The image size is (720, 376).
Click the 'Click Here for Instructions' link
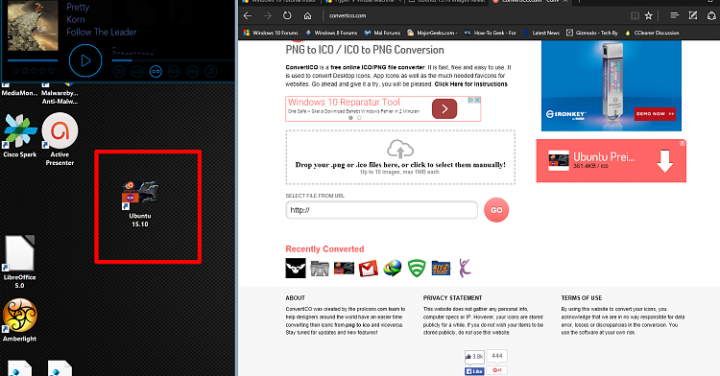pos(470,84)
